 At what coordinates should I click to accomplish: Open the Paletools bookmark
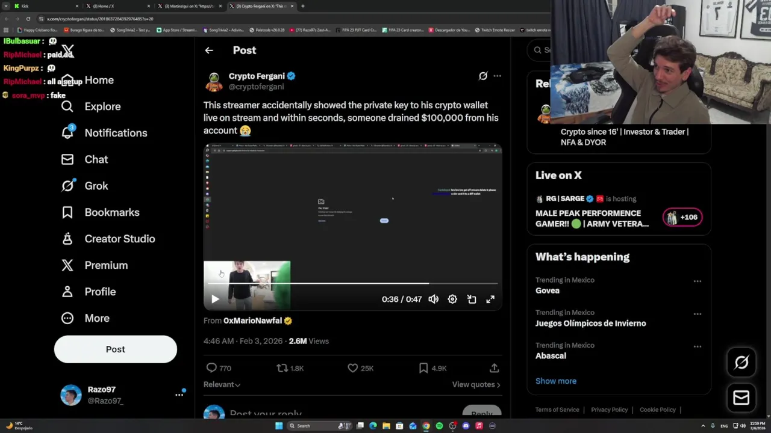(267, 30)
